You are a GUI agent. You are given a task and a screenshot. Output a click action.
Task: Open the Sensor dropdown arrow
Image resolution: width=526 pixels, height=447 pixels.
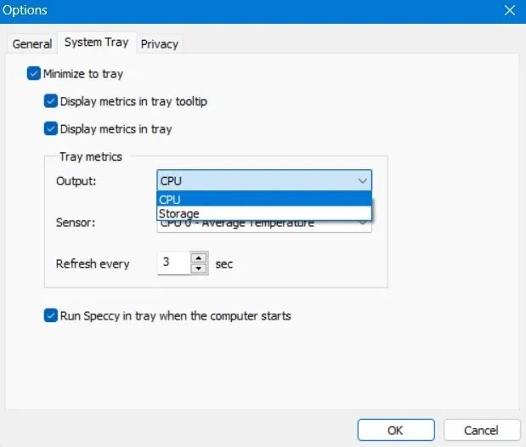click(x=363, y=223)
